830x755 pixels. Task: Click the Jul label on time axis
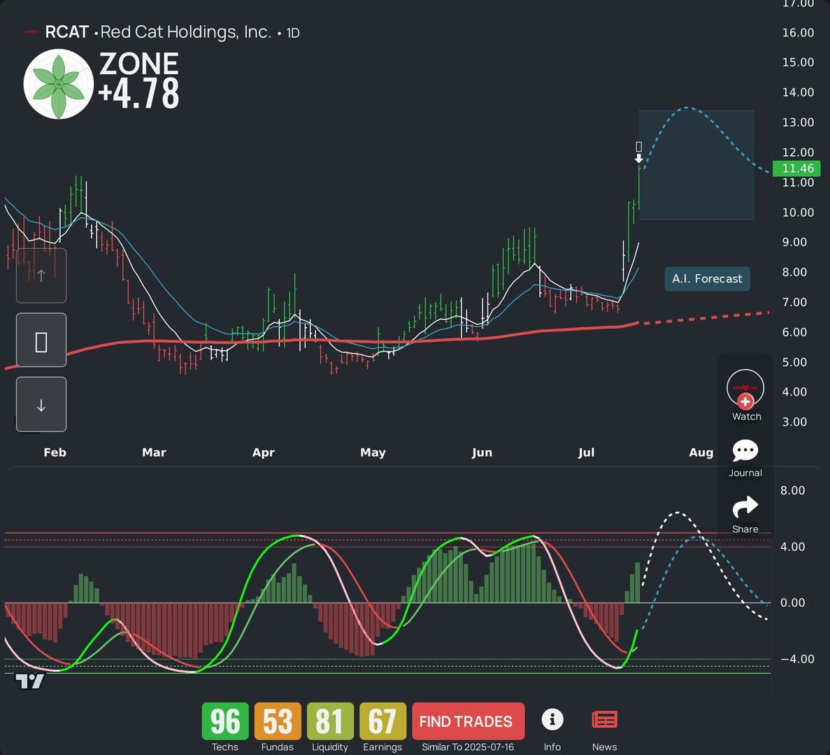coord(587,452)
